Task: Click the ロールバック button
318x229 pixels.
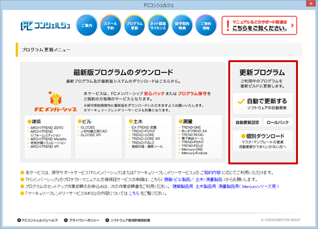Action: click(x=278, y=122)
